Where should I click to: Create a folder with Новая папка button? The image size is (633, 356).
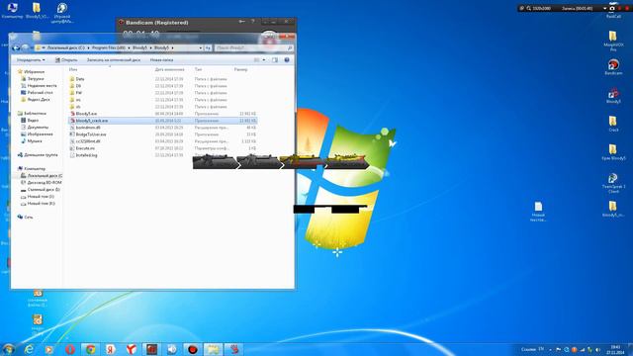[x=161, y=59]
